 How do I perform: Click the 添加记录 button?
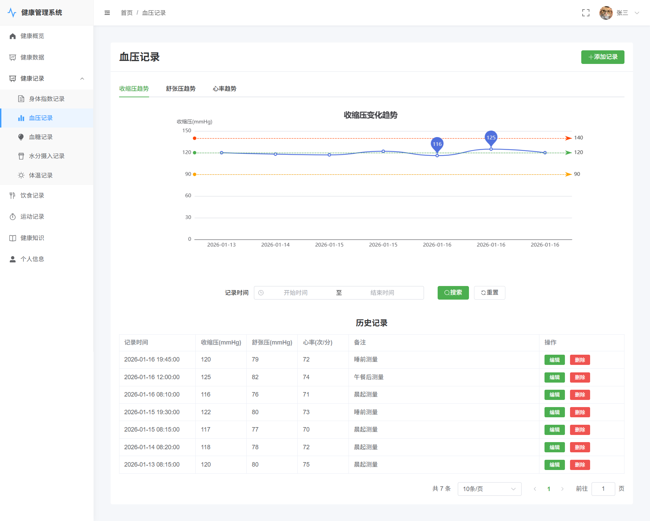[x=602, y=57]
